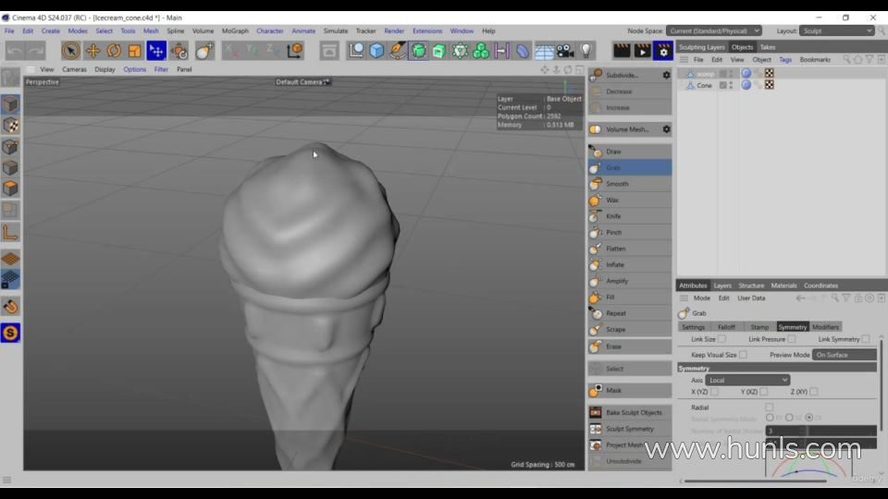Enable X (YZ) symmetry checkbox
The image size is (888, 499).
[714, 392]
